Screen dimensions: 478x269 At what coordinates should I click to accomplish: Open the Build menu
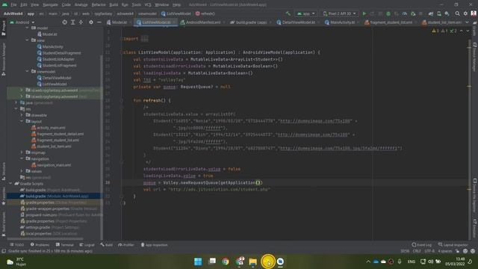(x=114, y=4)
